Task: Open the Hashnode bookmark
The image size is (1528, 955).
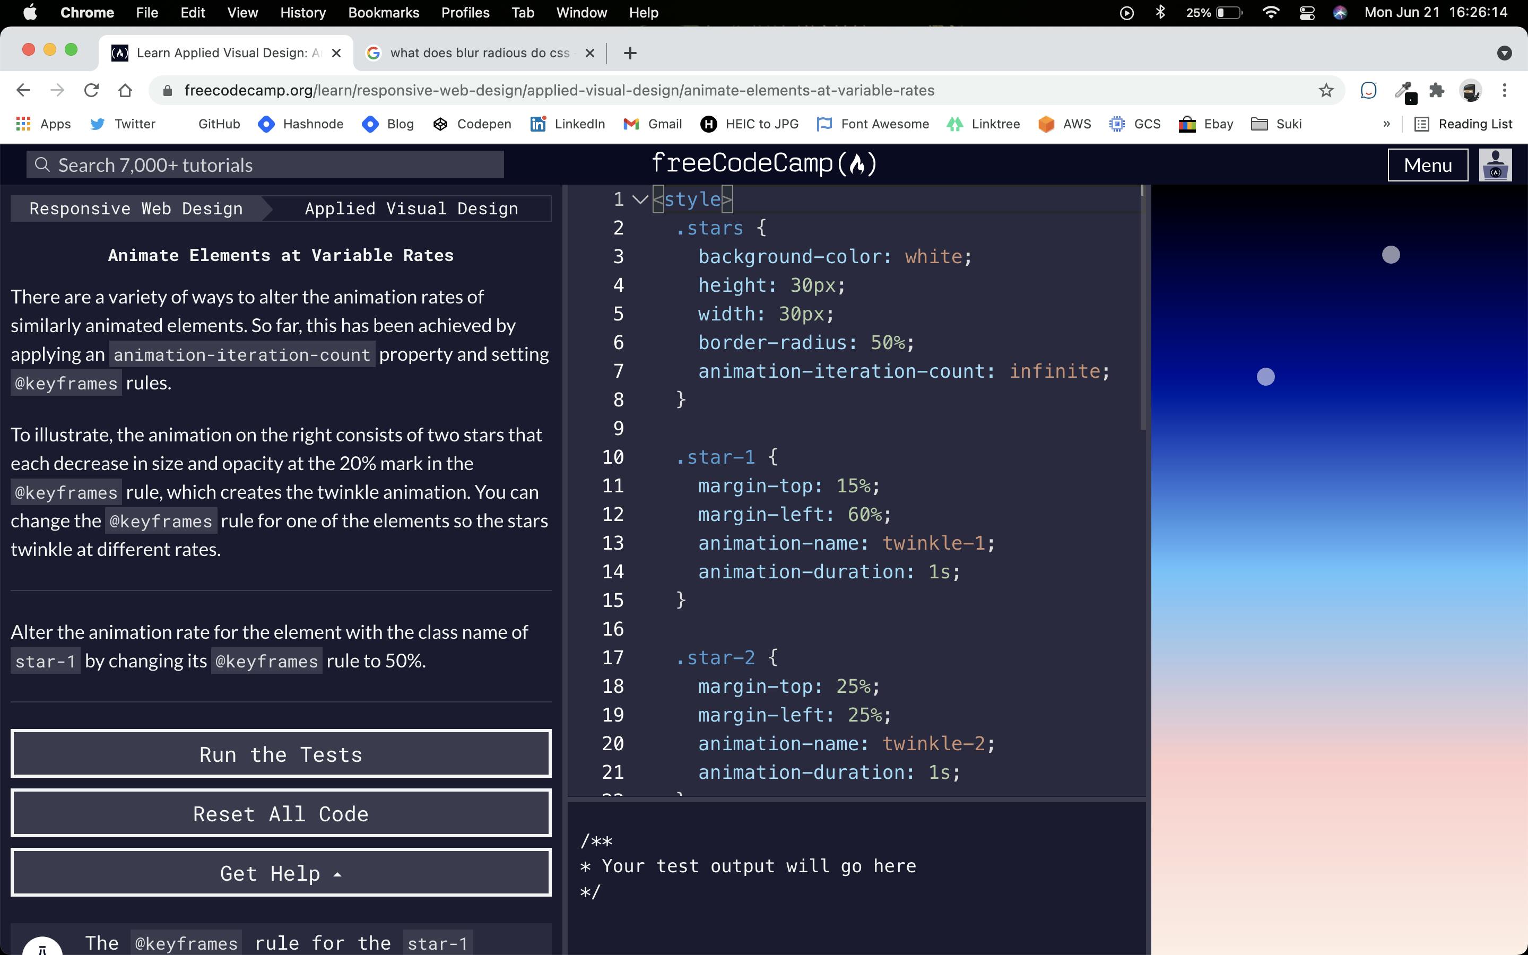Action: [x=301, y=124]
